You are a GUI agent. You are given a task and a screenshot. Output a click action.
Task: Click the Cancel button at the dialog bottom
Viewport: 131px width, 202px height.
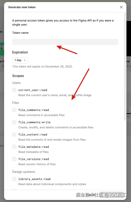click(x=91, y=195)
